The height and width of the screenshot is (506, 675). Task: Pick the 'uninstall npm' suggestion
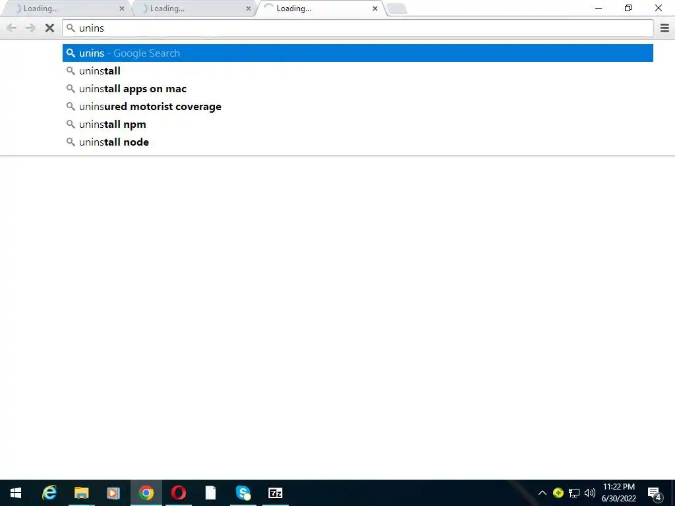click(x=358, y=125)
